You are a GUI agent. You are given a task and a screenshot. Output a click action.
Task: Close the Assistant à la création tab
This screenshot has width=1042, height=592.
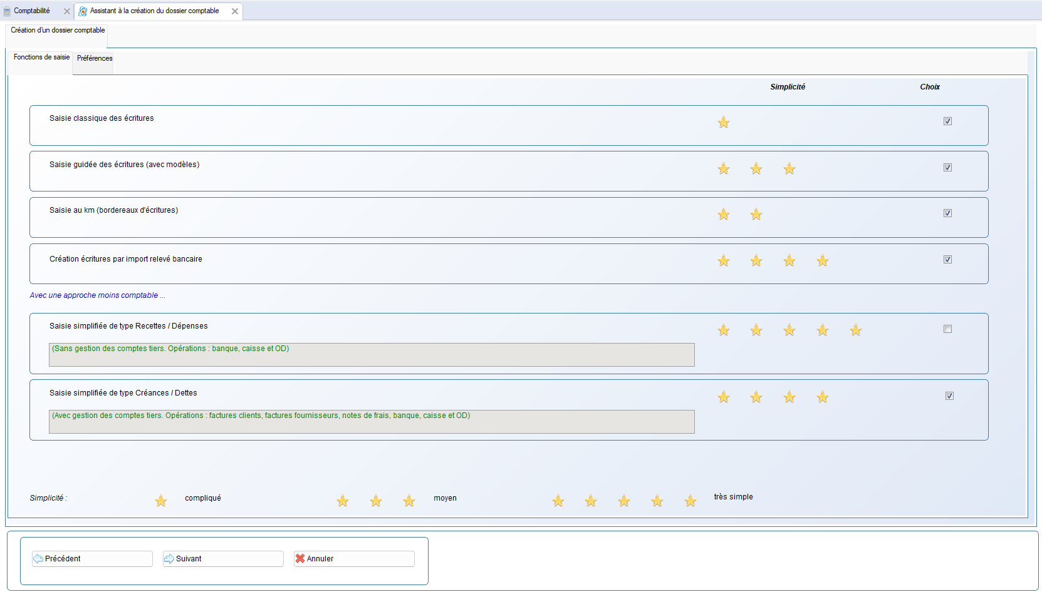[235, 11]
